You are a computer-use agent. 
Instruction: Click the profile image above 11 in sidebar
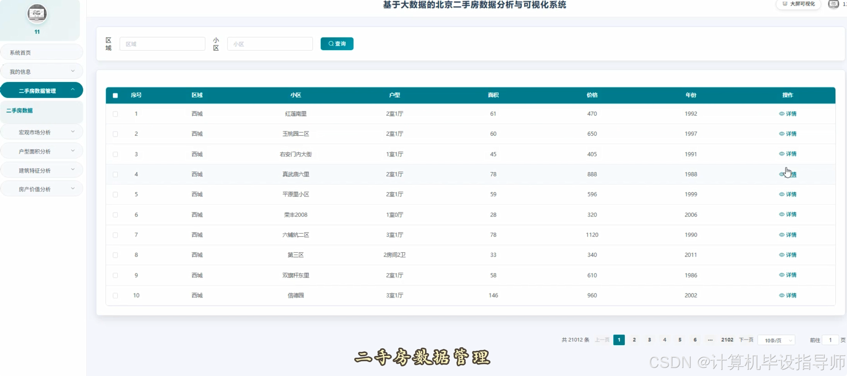coord(37,14)
